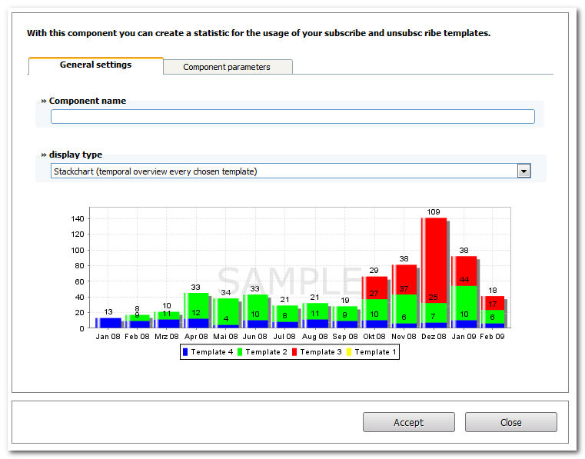Image resolution: width=585 pixels, height=459 pixels.
Task: Focus the Component name input field
Action: 292,116
